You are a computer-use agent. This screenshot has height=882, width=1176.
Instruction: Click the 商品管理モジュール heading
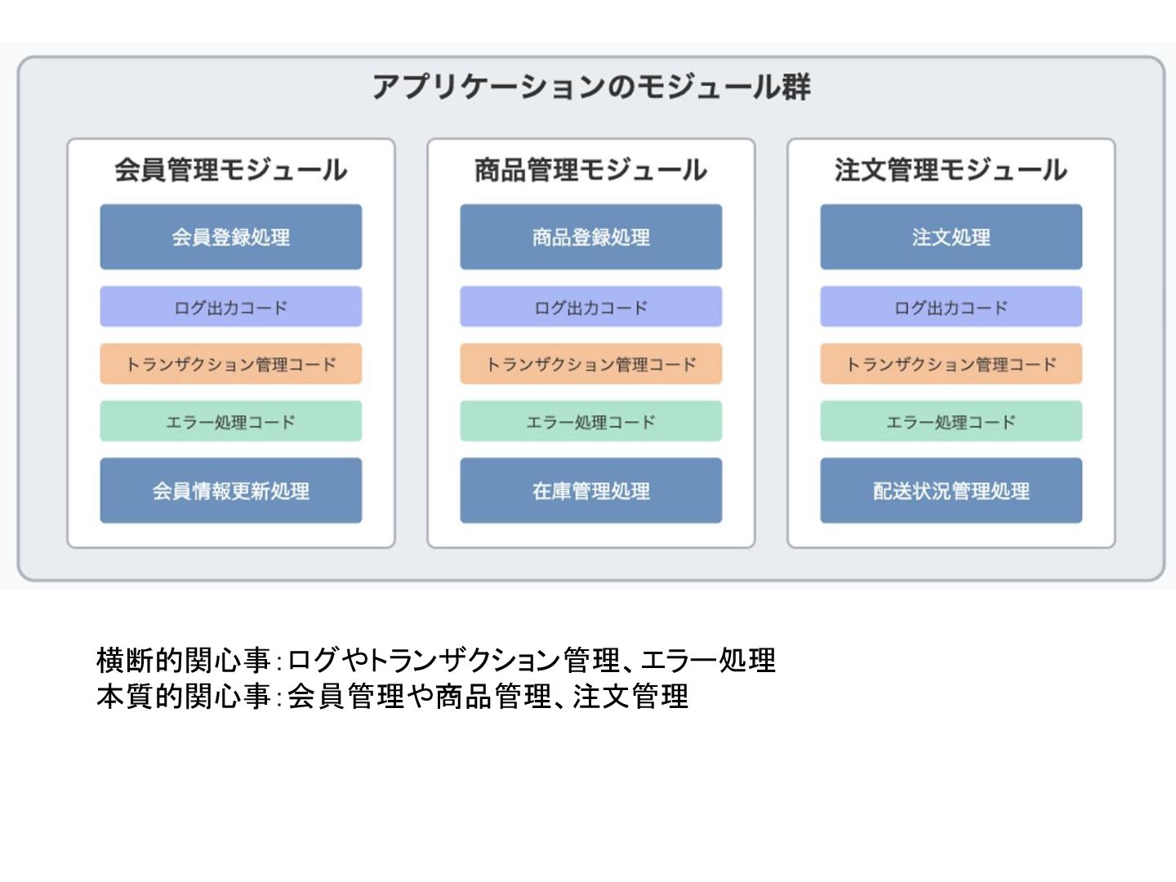591,170
